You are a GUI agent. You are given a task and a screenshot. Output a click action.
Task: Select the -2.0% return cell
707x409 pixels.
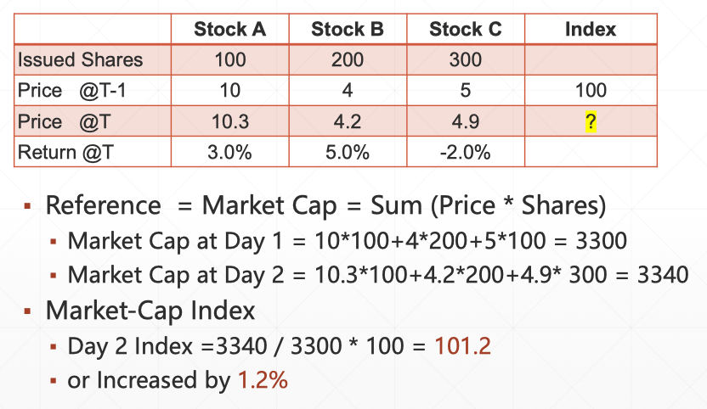(x=466, y=153)
